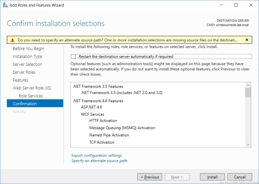Minimize the wizard window
The width and height of the screenshot is (259, 184).
(x=221, y=5)
